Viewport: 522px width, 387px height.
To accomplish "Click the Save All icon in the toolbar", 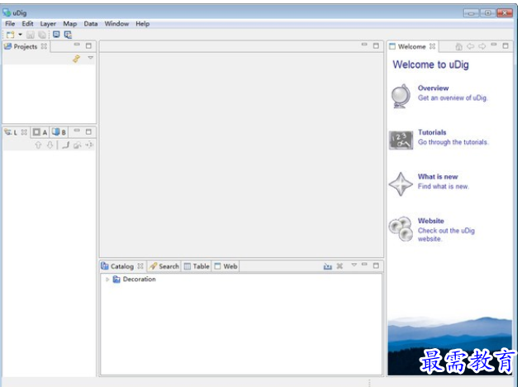I will click(x=42, y=35).
